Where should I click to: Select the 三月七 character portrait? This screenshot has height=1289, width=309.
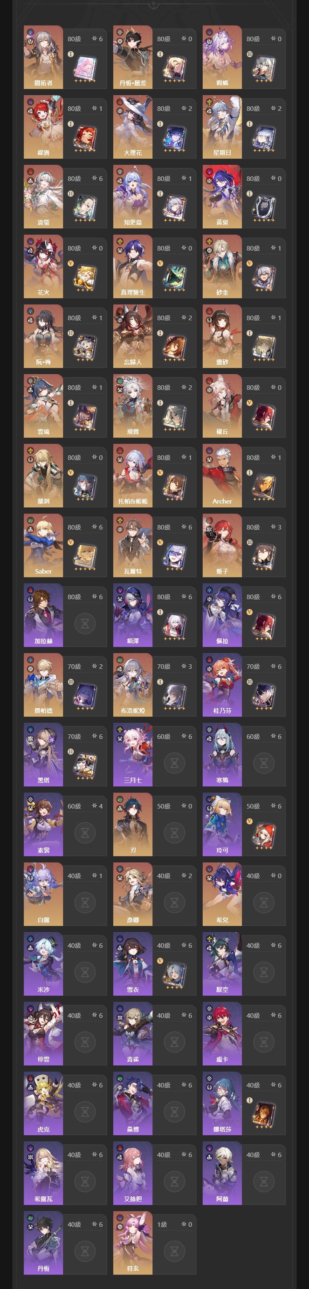click(x=133, y=755)
